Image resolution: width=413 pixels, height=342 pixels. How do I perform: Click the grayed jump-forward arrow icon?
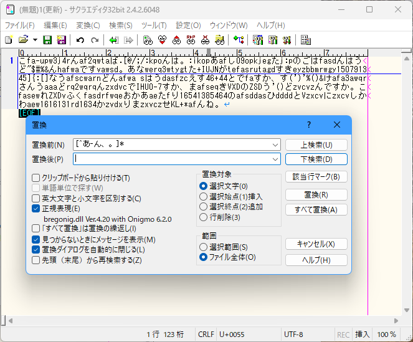128,40
